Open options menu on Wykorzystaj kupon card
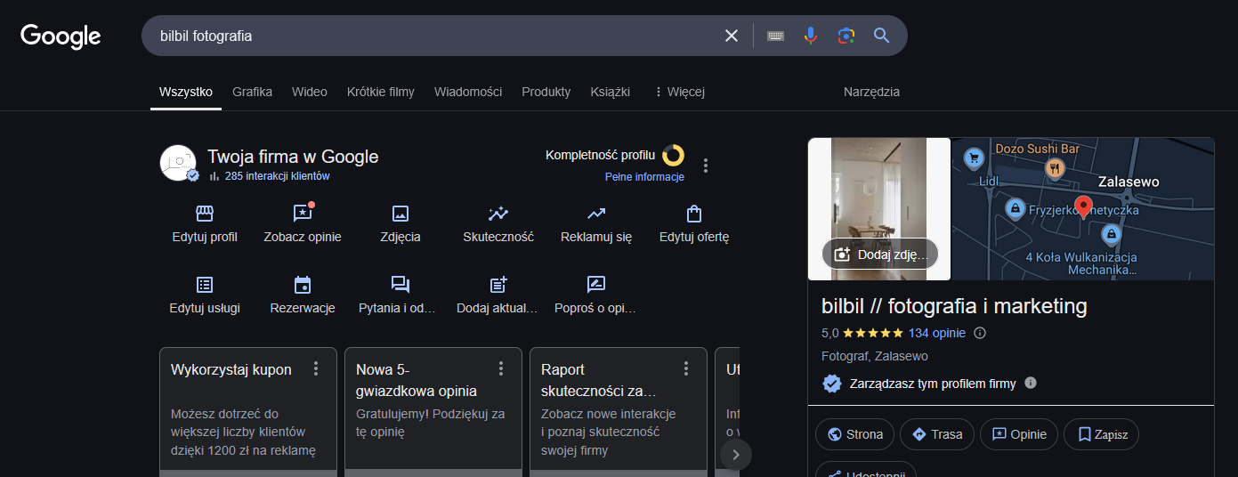 pos(316,368)
